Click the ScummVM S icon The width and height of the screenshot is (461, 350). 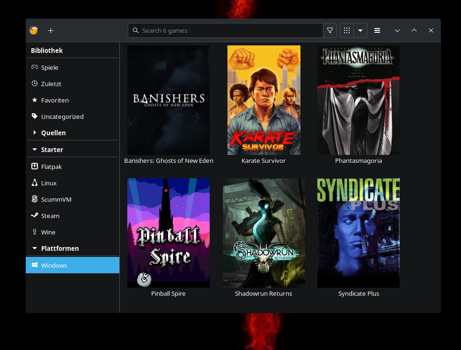click(34, 199)
